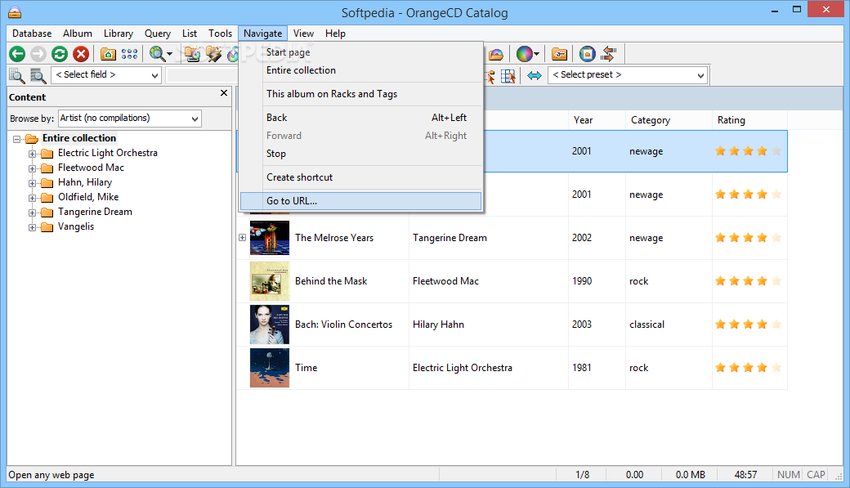850x488 pixels.
Task: Open the View menu
Action: (303, 33)
